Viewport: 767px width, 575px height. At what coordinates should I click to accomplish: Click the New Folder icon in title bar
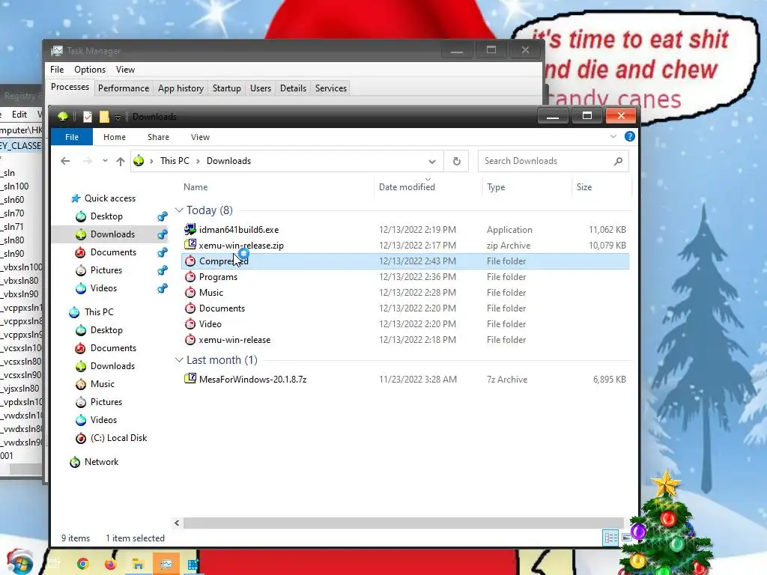(x=103, y=117)
